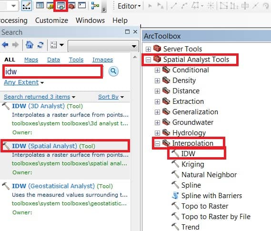This screenshot has width=271, height=231.
Task: Collapse Spatial Analyst Tools toolbox
Action: tap(148, 60)
